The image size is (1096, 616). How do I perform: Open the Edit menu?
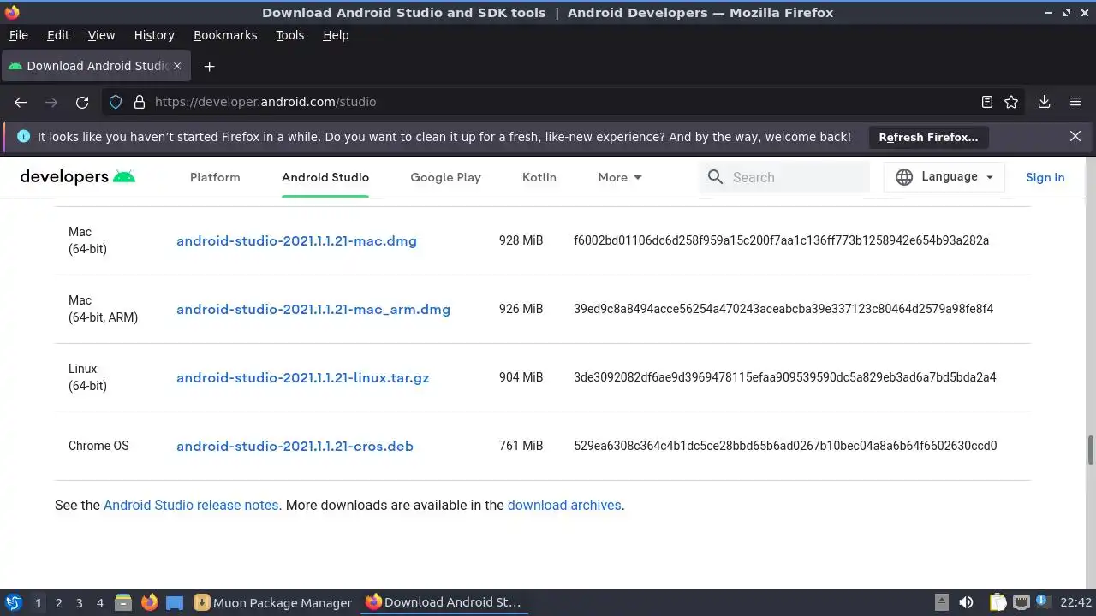[58, 35]
